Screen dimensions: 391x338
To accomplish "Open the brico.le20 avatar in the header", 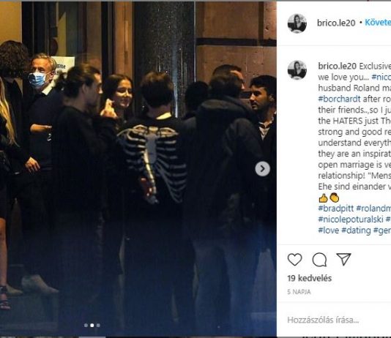I will click(297, 23).
